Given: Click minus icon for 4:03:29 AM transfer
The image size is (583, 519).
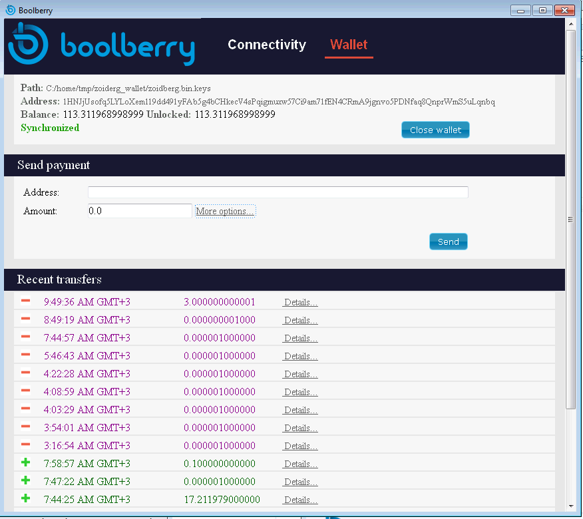Looking at the screenshot, I should [26, 409].
